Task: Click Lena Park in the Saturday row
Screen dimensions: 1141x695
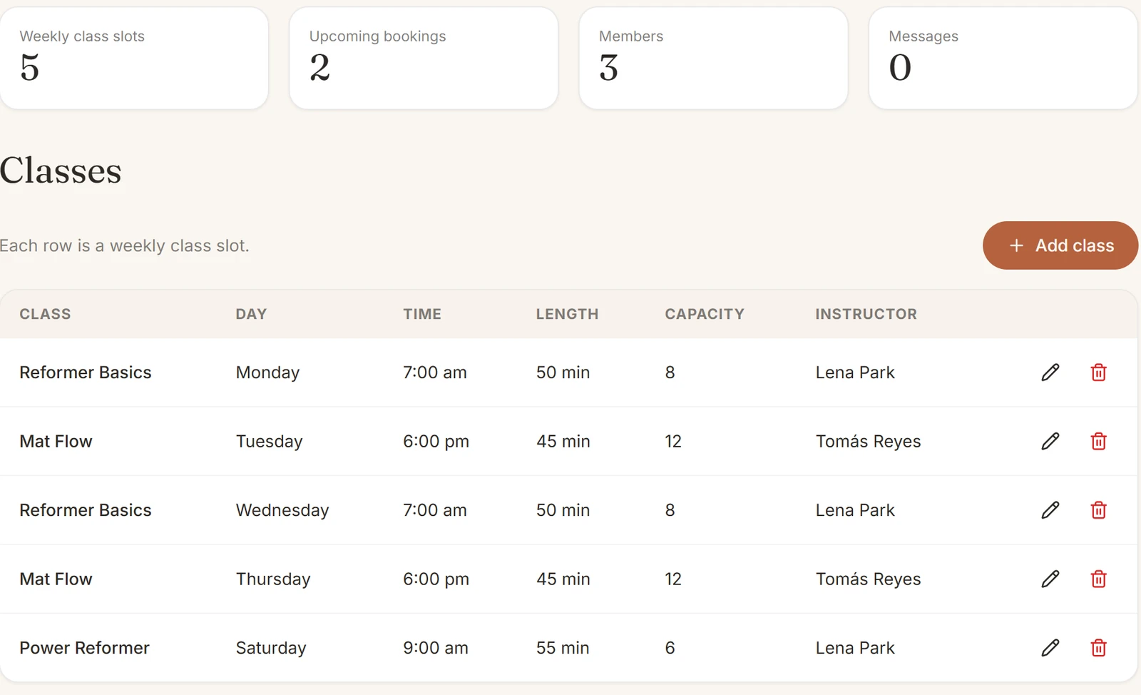Action: [855, 648]
